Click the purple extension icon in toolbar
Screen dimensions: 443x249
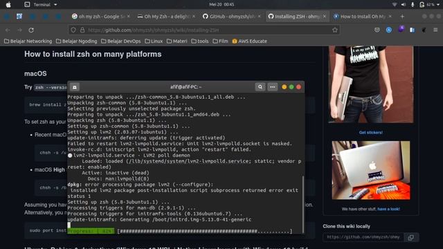click(x=401, y=29)
